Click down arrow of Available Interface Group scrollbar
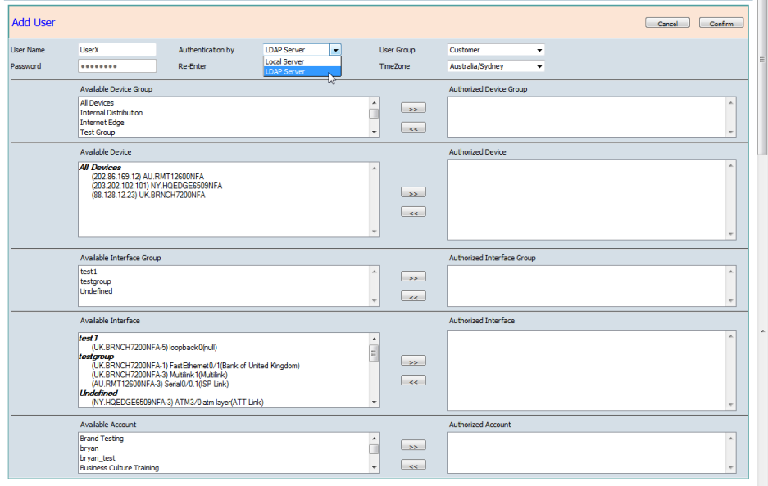The image size is (768, 486). tap(375, 301)
